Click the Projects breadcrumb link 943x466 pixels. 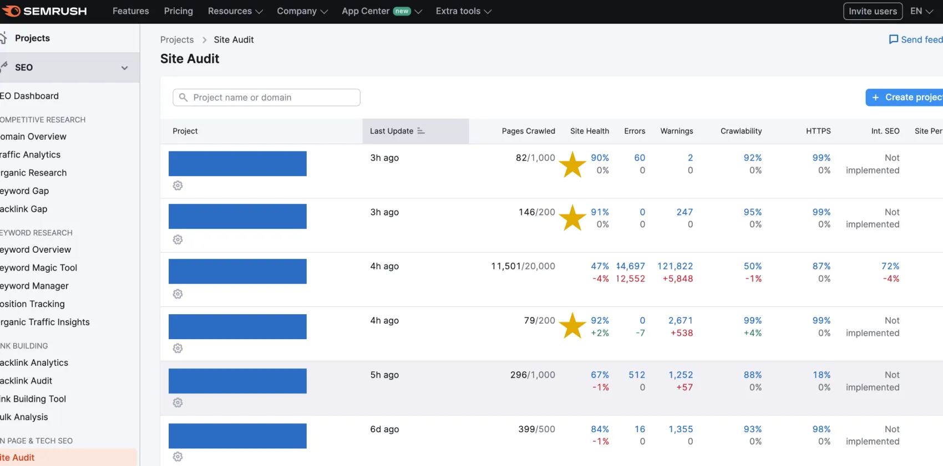pyautogui.click(x=177, y=40)
